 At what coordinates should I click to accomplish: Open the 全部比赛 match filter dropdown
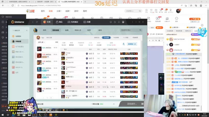tap(42, 42)
